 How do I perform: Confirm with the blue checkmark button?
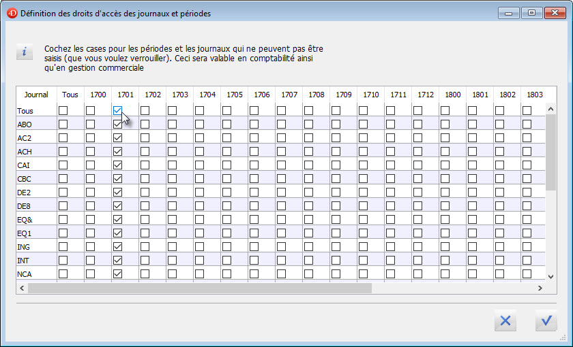(x=545, y=321)
